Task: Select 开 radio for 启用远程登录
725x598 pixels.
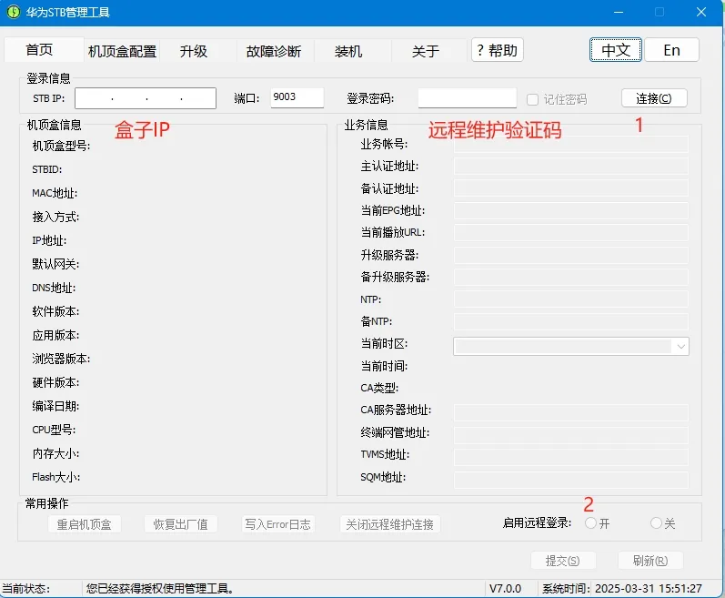Action: click(x=591, y=523)
